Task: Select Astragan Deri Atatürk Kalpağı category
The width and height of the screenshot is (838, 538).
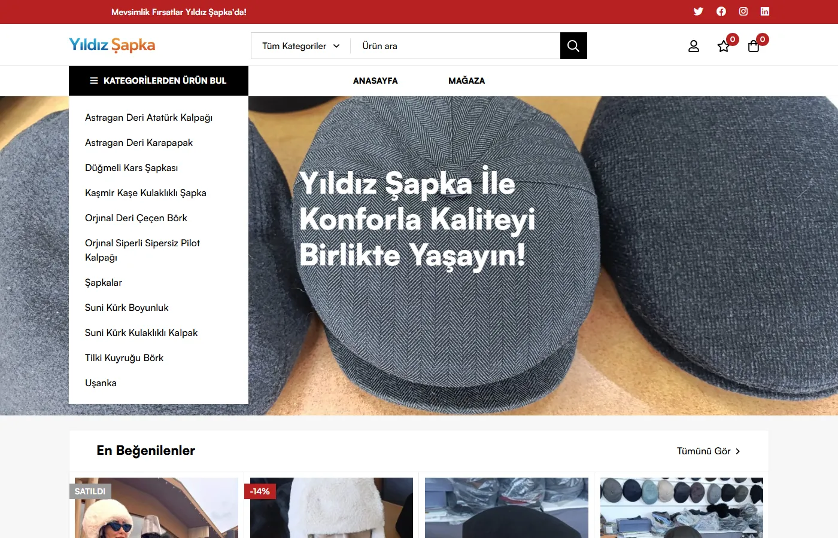Action: click(x=148, y=118)
